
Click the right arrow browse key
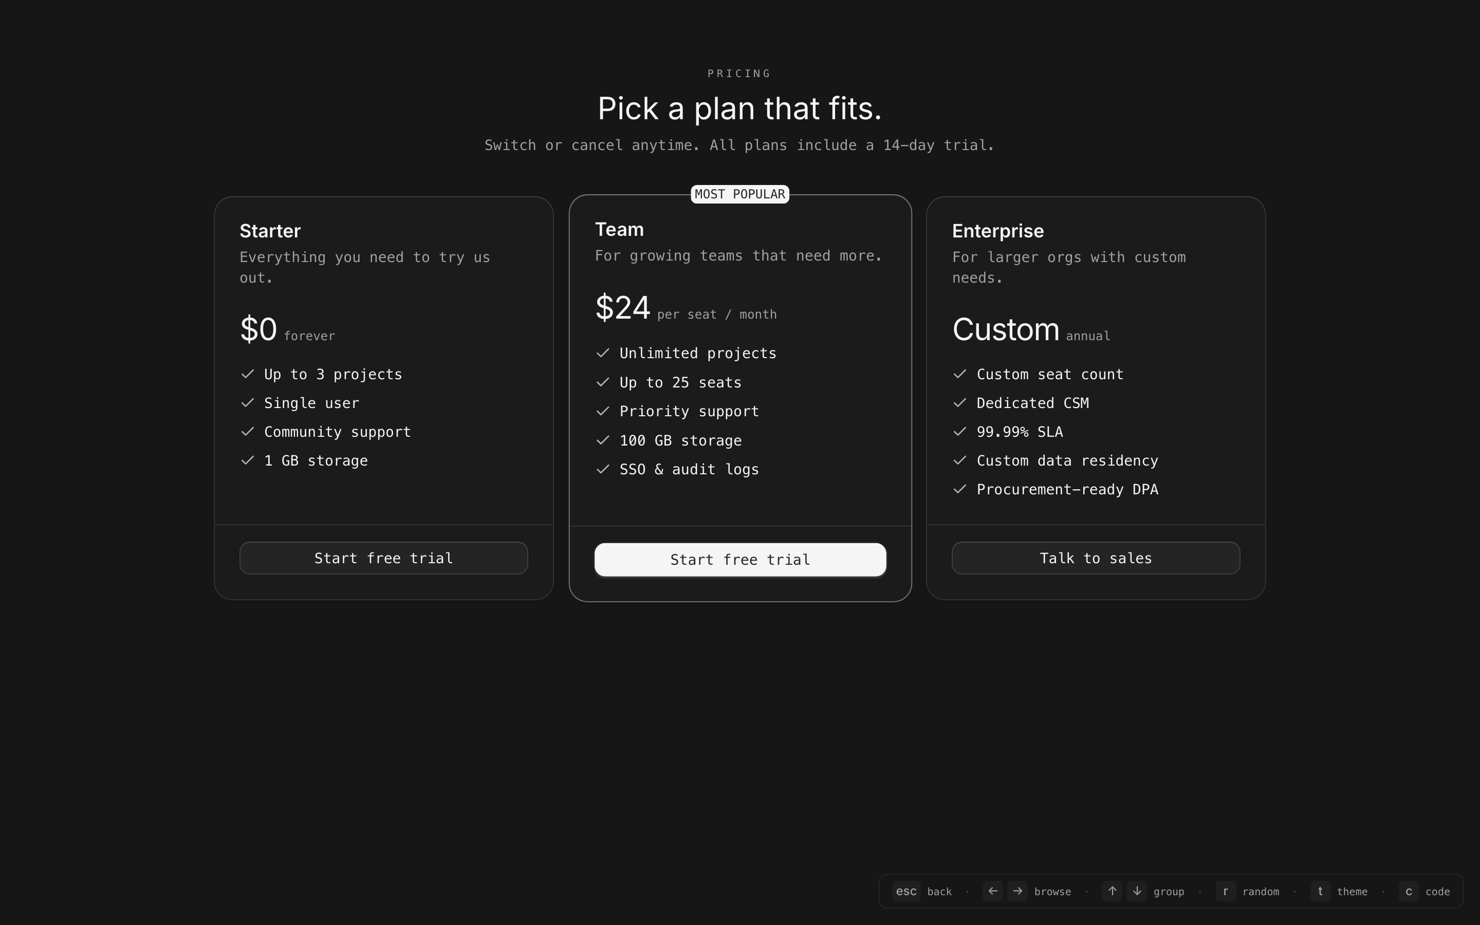pos(1017,892)
